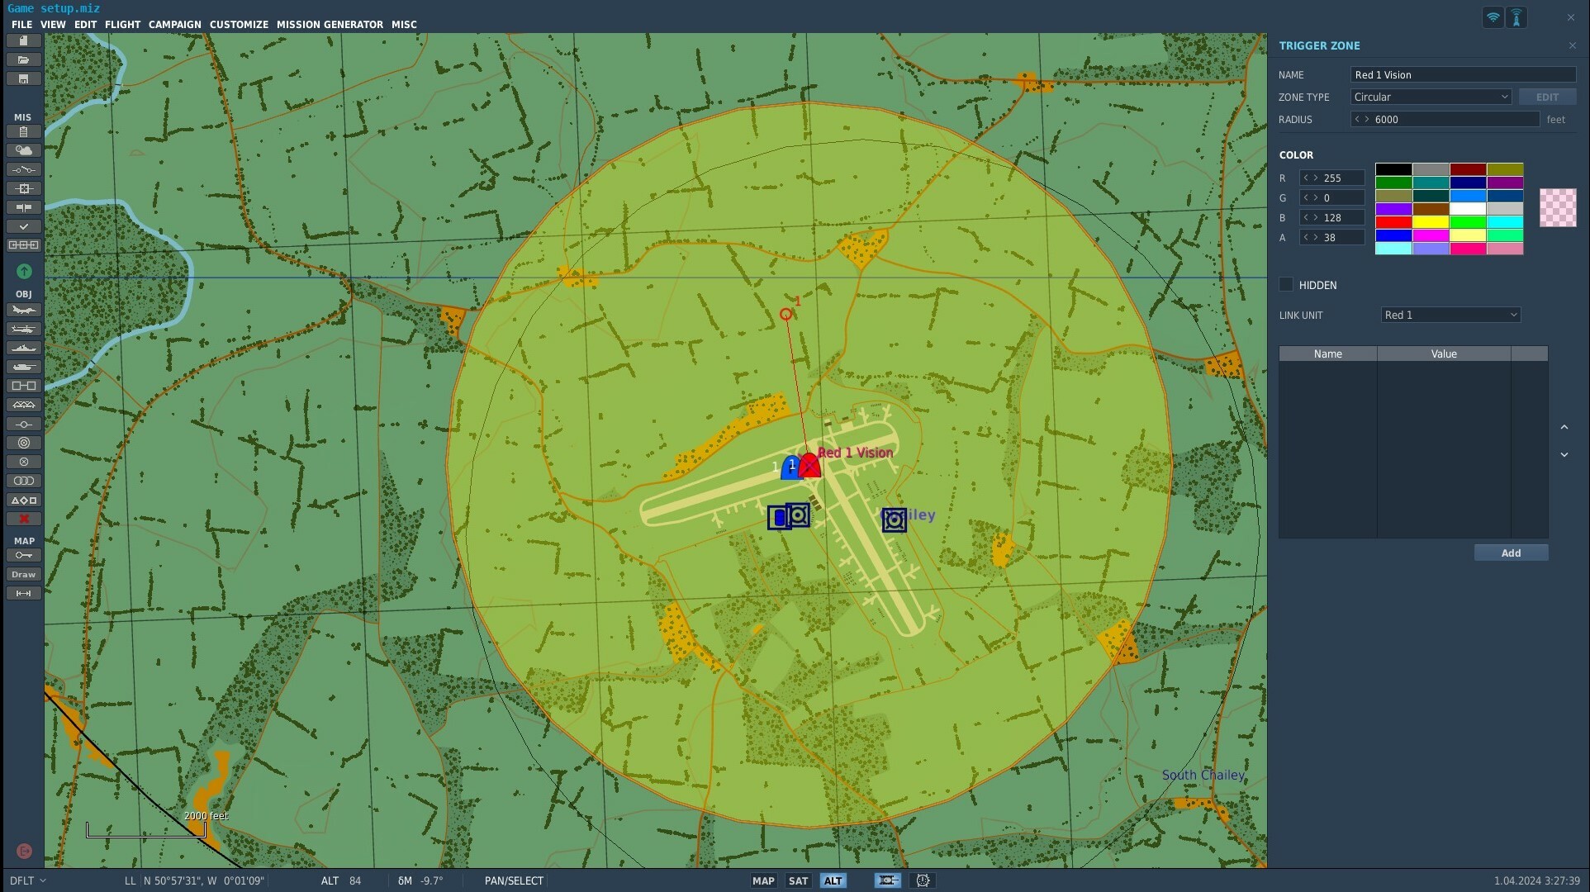Click the broadcast tower icon at top right
Image resolution: width=1590 pixels, height=892 pixels.
point(1516,17)
